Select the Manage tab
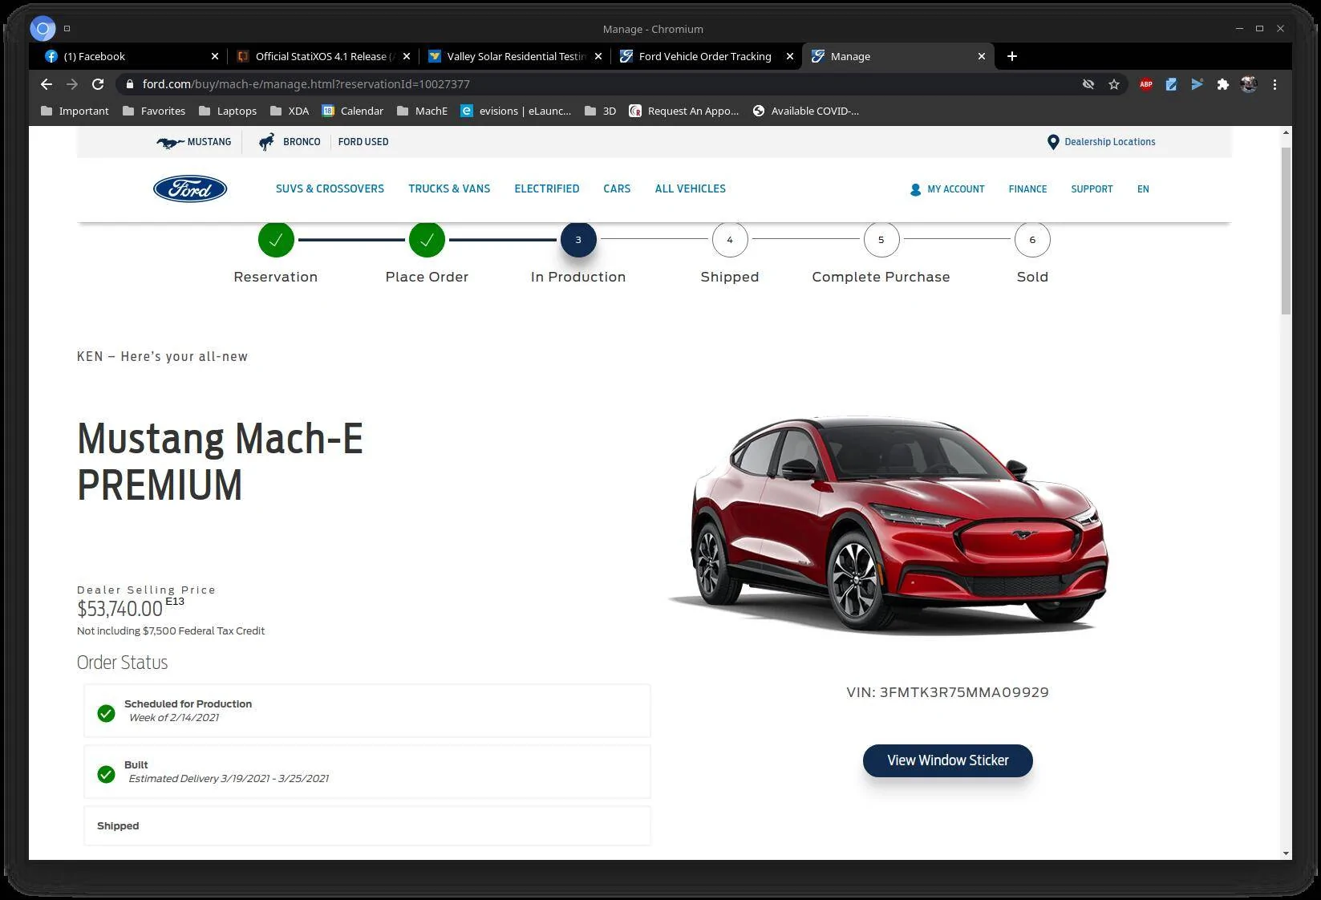The height and width of the screenshot is (900, 1321). (897, 56)
